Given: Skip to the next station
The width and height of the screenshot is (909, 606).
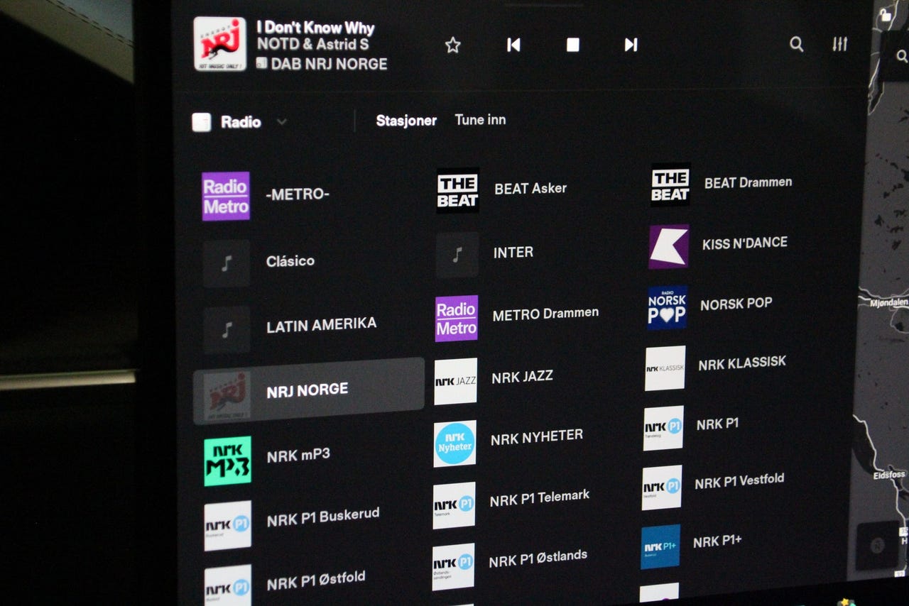Looking at the screenshot, I should pyautogui.click(x=631, y=45).
